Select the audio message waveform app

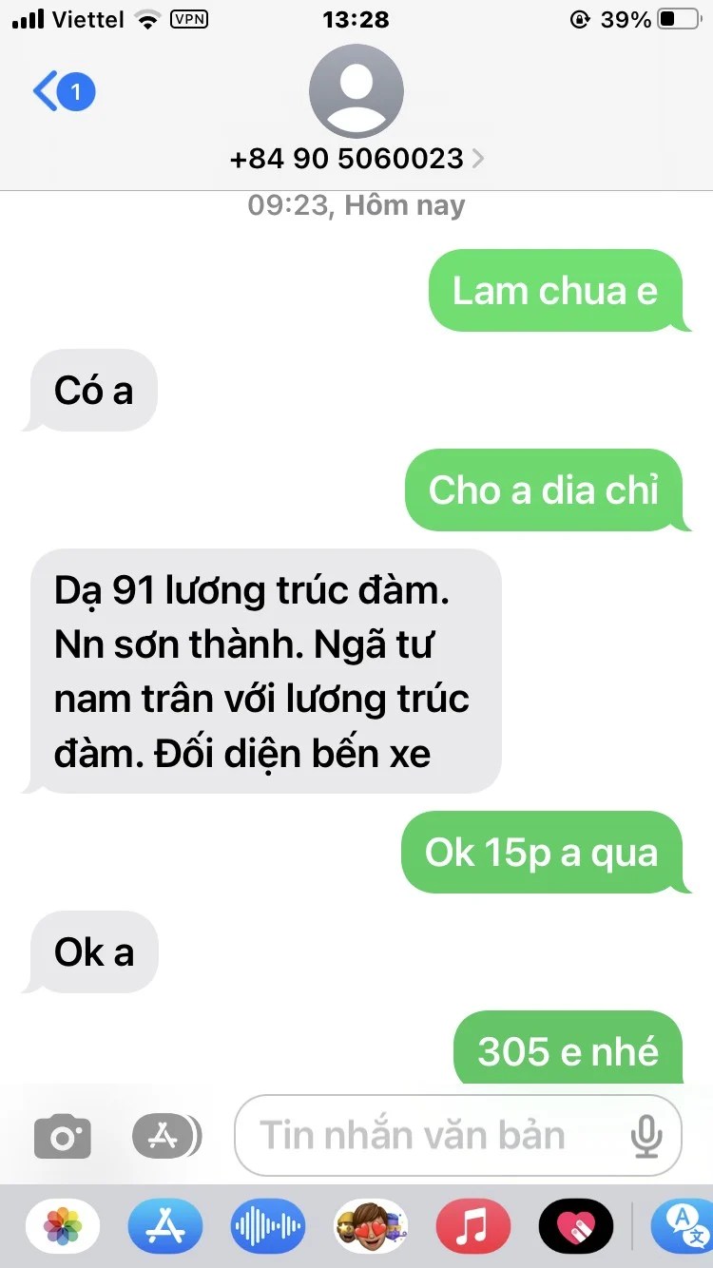click(268, 1226)
